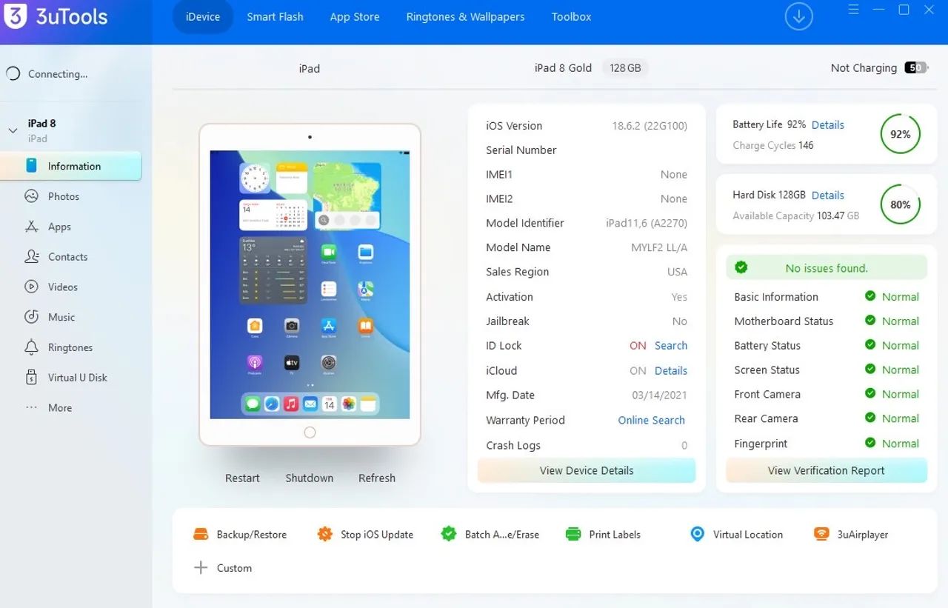Click the battery level indicator icon
The height and width of the screenshot is (608, 948).
coord(916,68)
